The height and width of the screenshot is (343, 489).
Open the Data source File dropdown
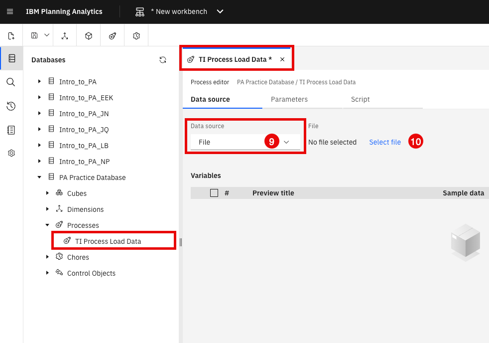(245, 142)
